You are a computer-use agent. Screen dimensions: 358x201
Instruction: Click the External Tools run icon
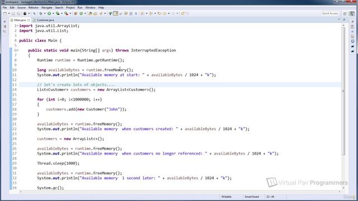click(x=66, y=13)
